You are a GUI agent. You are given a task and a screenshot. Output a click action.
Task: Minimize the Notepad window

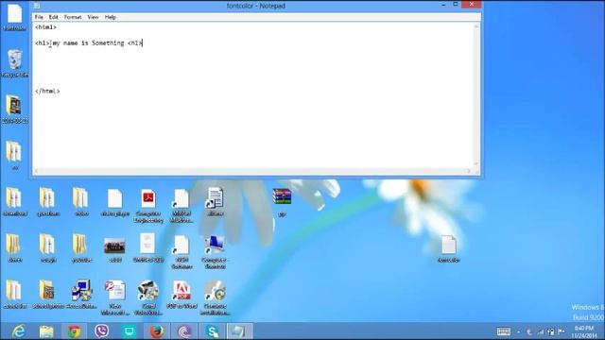pos(443,5)
